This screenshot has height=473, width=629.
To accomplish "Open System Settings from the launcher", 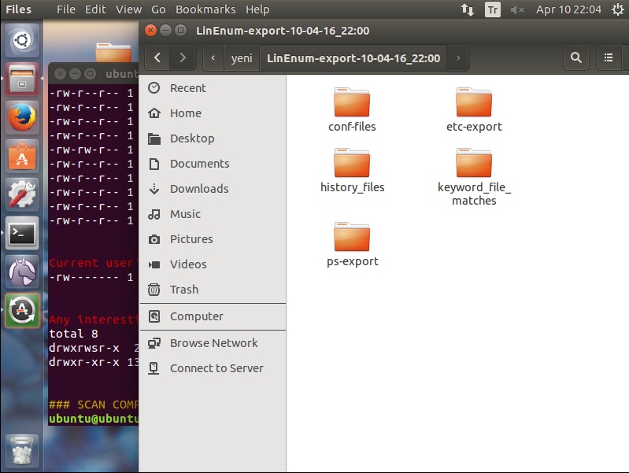I will pyautogui.click(x=22, y=194).
